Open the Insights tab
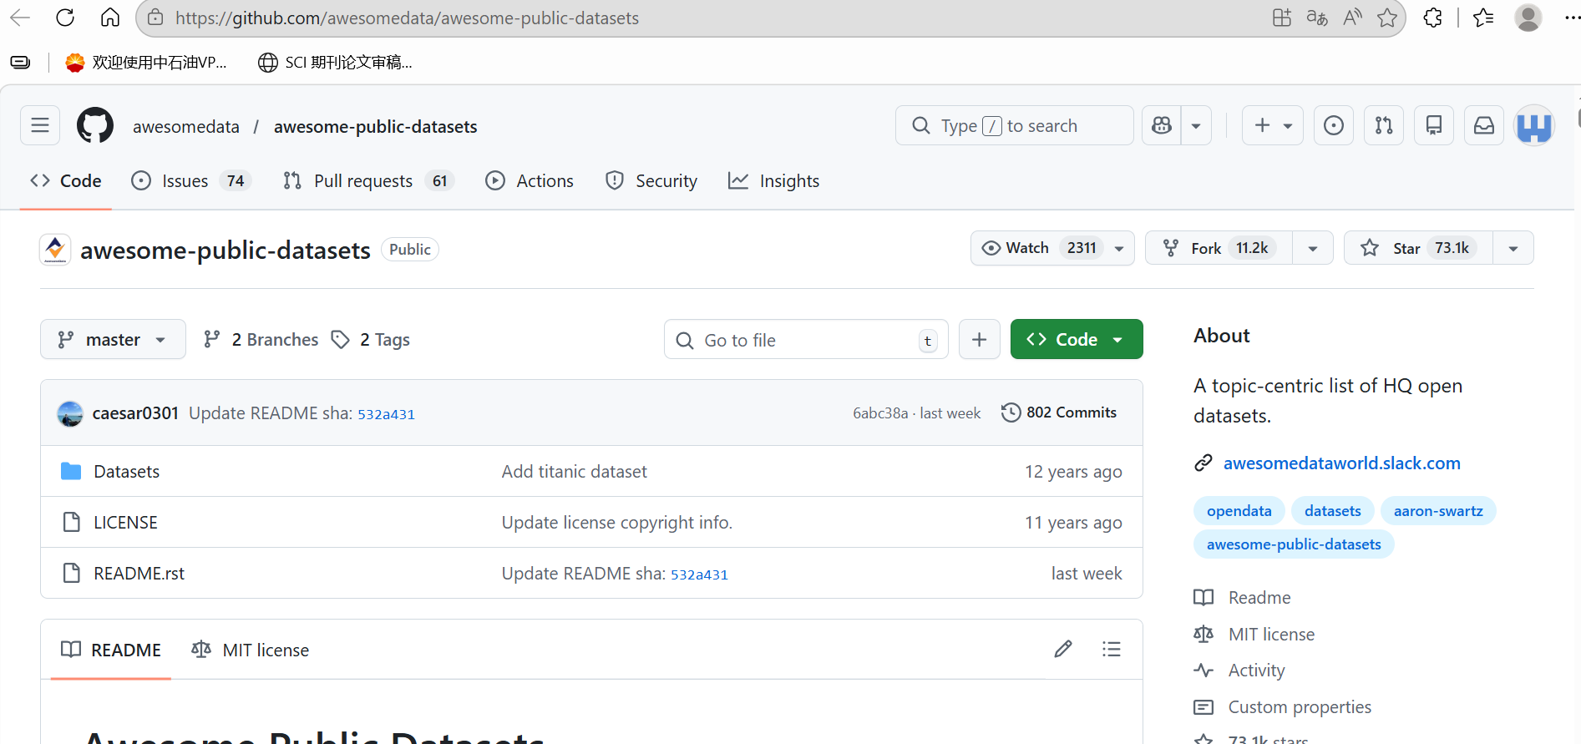 tap(774, 181)
